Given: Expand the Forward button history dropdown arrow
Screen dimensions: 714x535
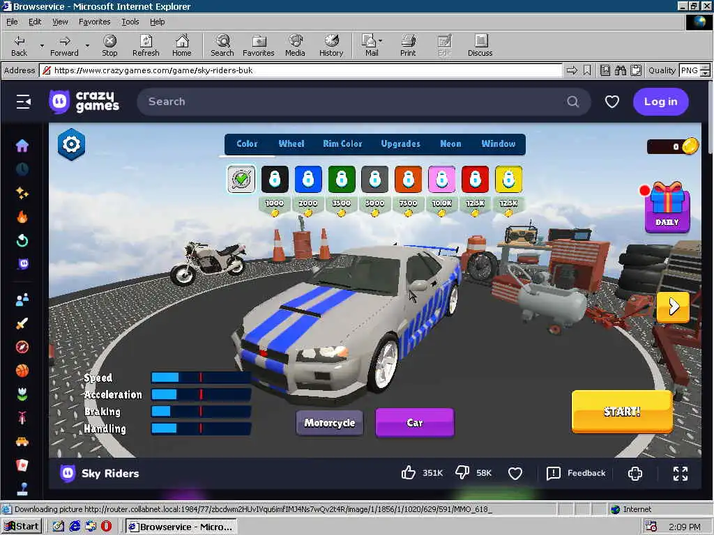Looking at the screenshot, I should tap(87, 45).
